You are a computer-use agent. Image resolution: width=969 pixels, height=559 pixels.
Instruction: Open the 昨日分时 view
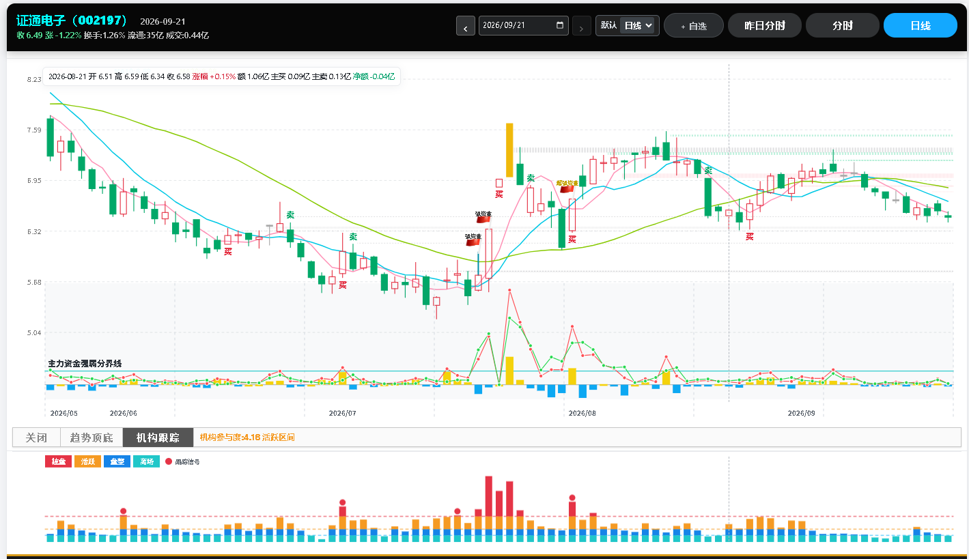(765, 26)
